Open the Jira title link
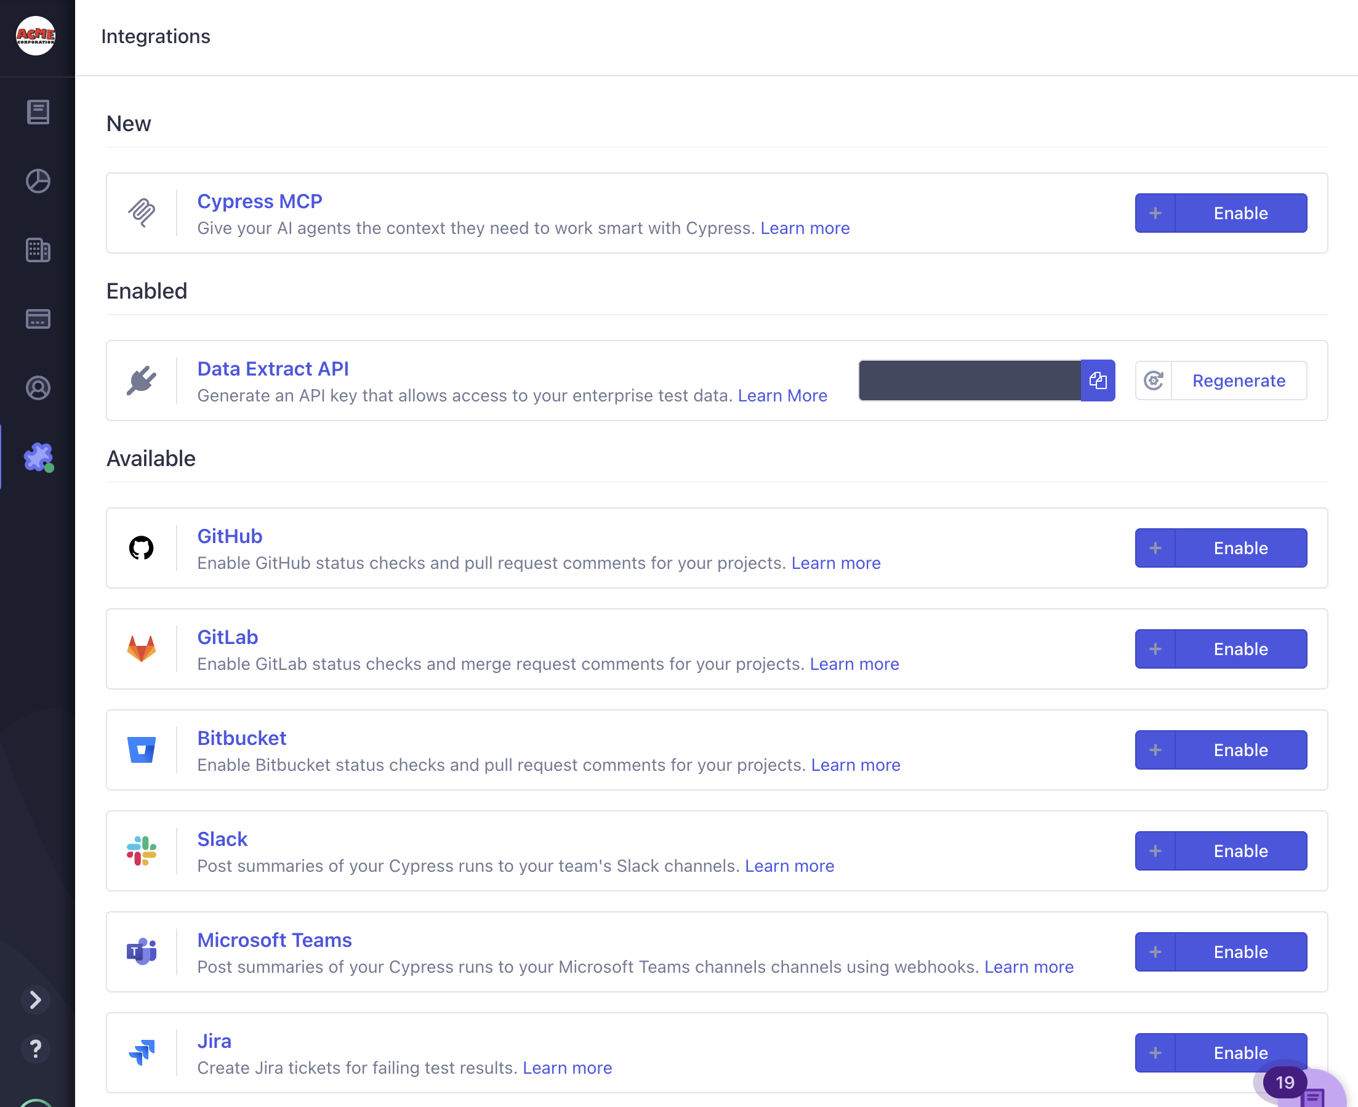Image resolution: width=1358 pixels, height=1107 pixels. pyautogui.click(x=214, y=1041)
